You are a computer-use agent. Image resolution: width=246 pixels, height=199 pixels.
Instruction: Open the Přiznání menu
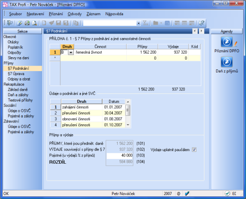[x=56, y=14]
